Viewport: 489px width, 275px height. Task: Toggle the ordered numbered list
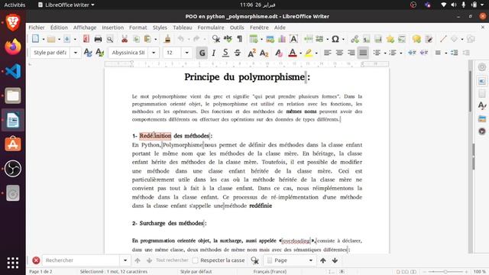coord(393,53)
